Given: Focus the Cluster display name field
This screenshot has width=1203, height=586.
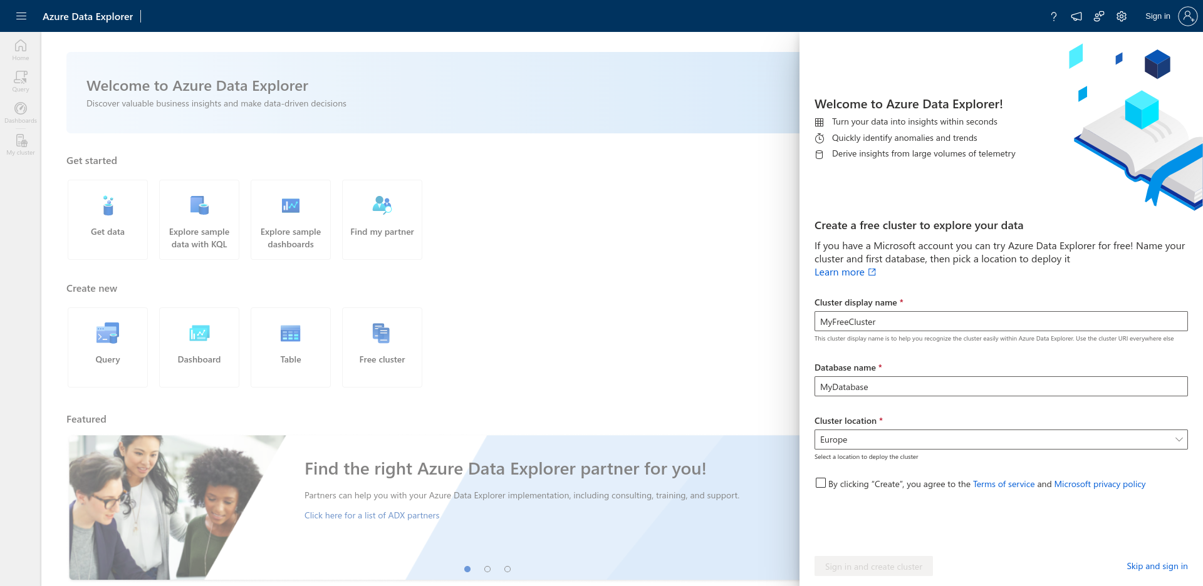Looking at the screenshot, I should pos(1001,321).
